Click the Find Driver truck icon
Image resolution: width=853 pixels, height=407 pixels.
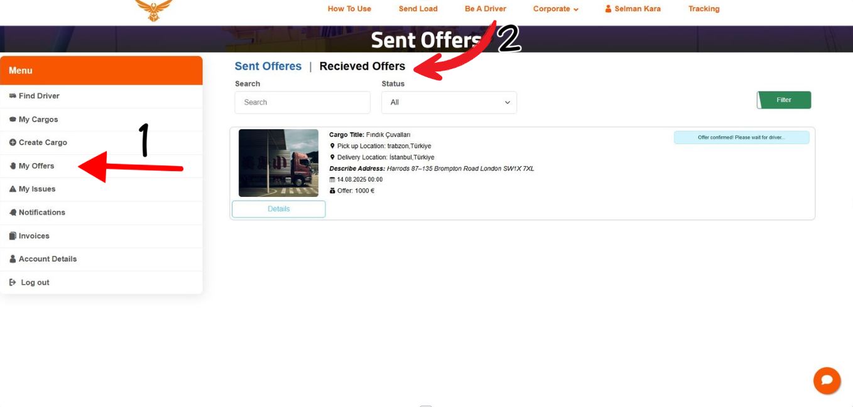click(x=13, y=96)
